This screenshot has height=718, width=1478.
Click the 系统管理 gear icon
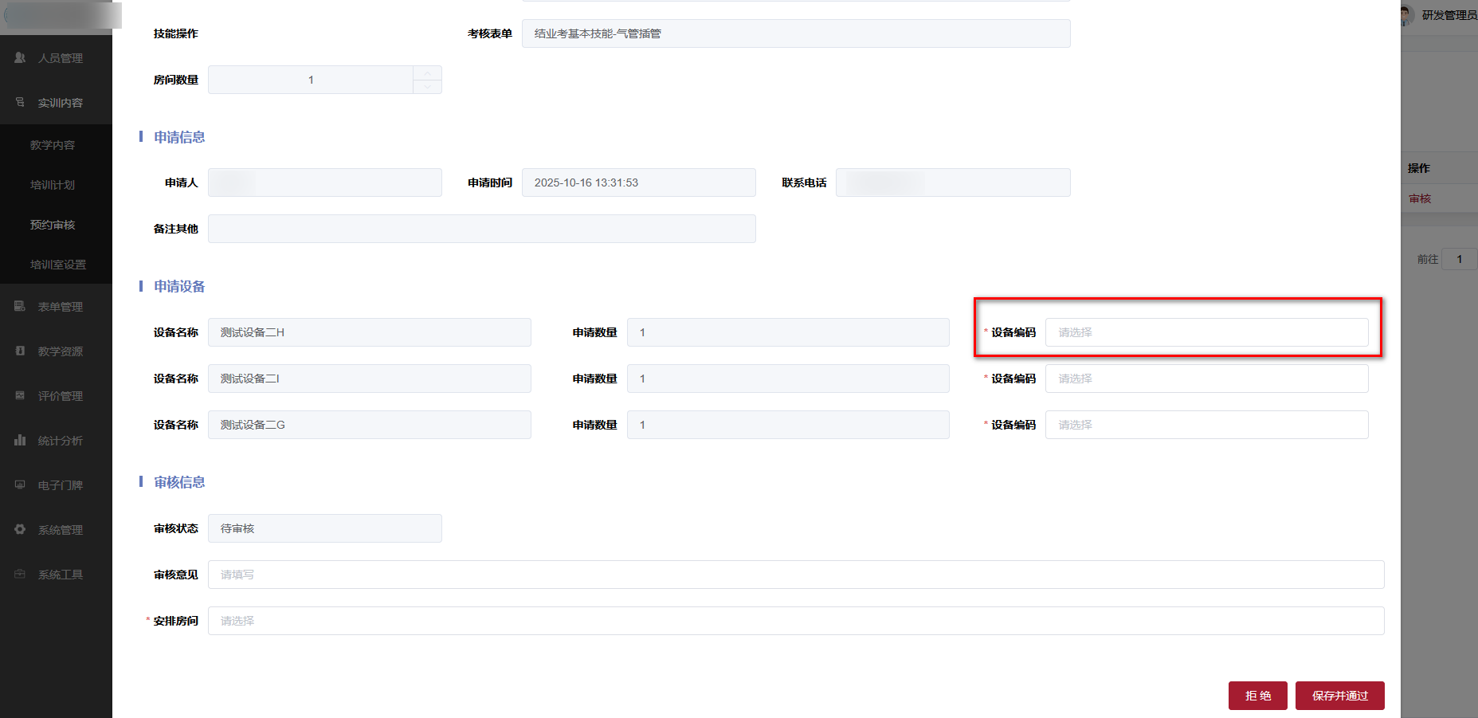[x=20, y=529]
